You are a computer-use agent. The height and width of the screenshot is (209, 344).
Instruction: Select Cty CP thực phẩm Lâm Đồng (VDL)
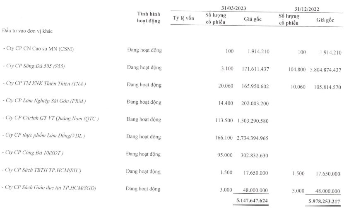(43, 135)
